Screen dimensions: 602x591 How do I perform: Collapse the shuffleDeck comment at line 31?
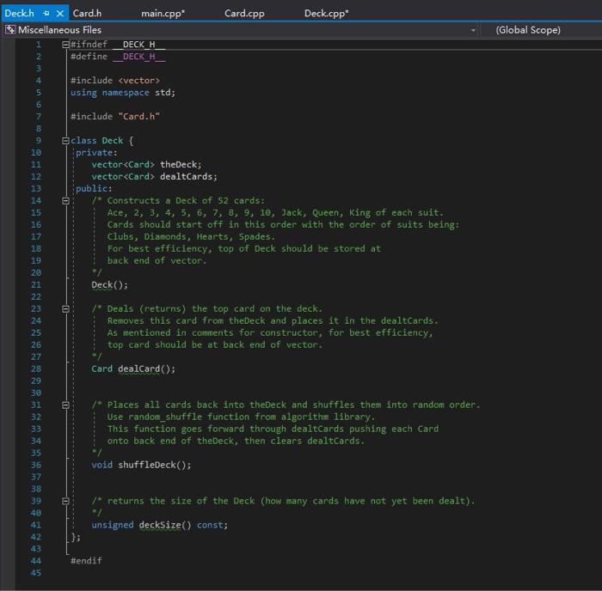tap(65, 405)
